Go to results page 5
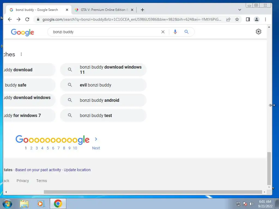The height and width of the screenshot is (209, 279). coord(48,148)
